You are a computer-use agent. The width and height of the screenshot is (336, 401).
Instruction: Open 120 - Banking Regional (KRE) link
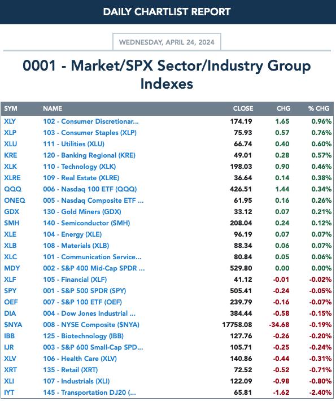pos(89,155)
